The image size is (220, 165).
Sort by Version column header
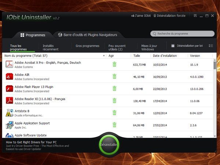(195, 56)
